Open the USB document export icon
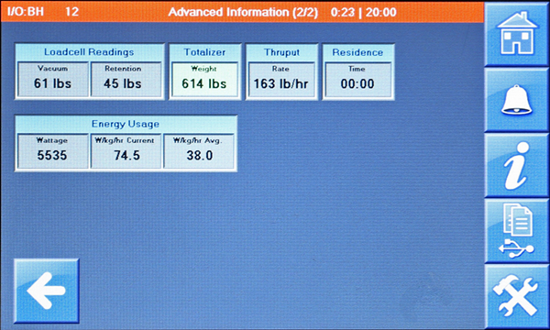 tap(517, 231)
